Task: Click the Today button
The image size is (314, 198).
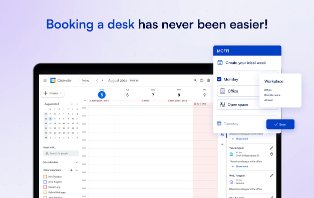Action: [85, 80]
